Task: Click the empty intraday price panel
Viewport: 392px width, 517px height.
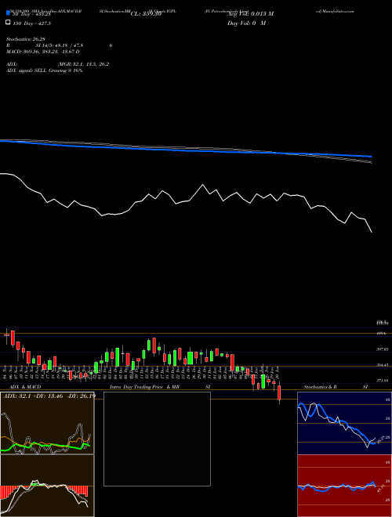Action: point(157,439)
